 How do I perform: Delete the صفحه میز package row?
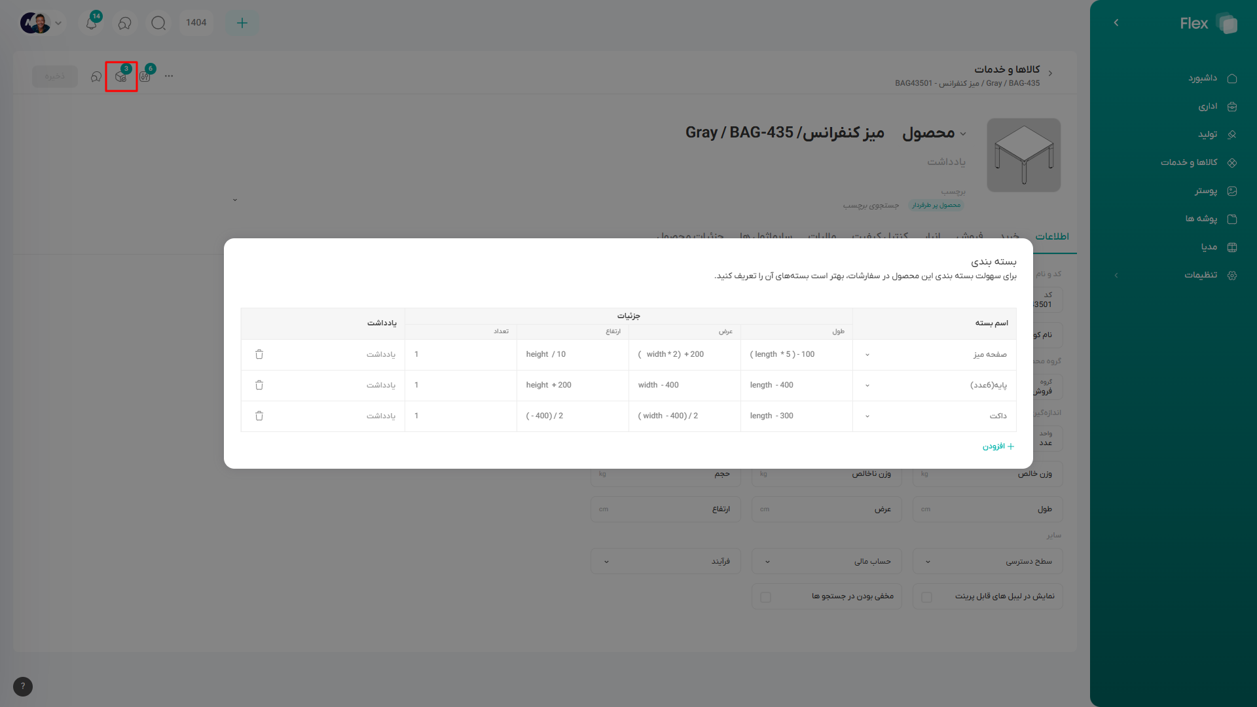pyautogui.click(x=259, y=354)
